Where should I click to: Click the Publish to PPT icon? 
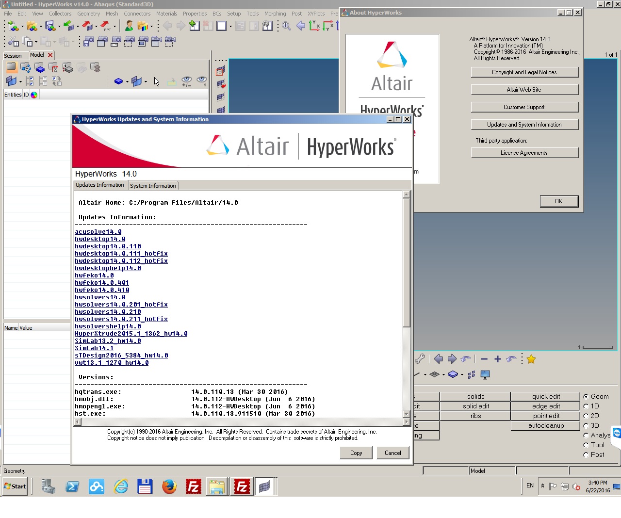pos(105,26)
